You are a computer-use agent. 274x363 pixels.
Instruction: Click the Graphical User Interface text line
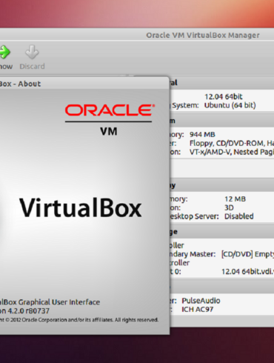pyautogui.click(x=50, y=302)
